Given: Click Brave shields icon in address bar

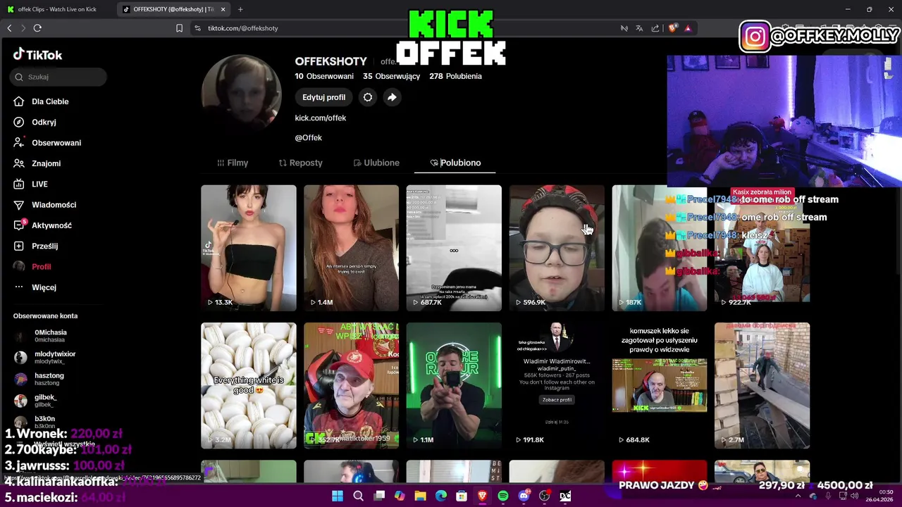Looking at the screenshot, I should tap(673, 28).
